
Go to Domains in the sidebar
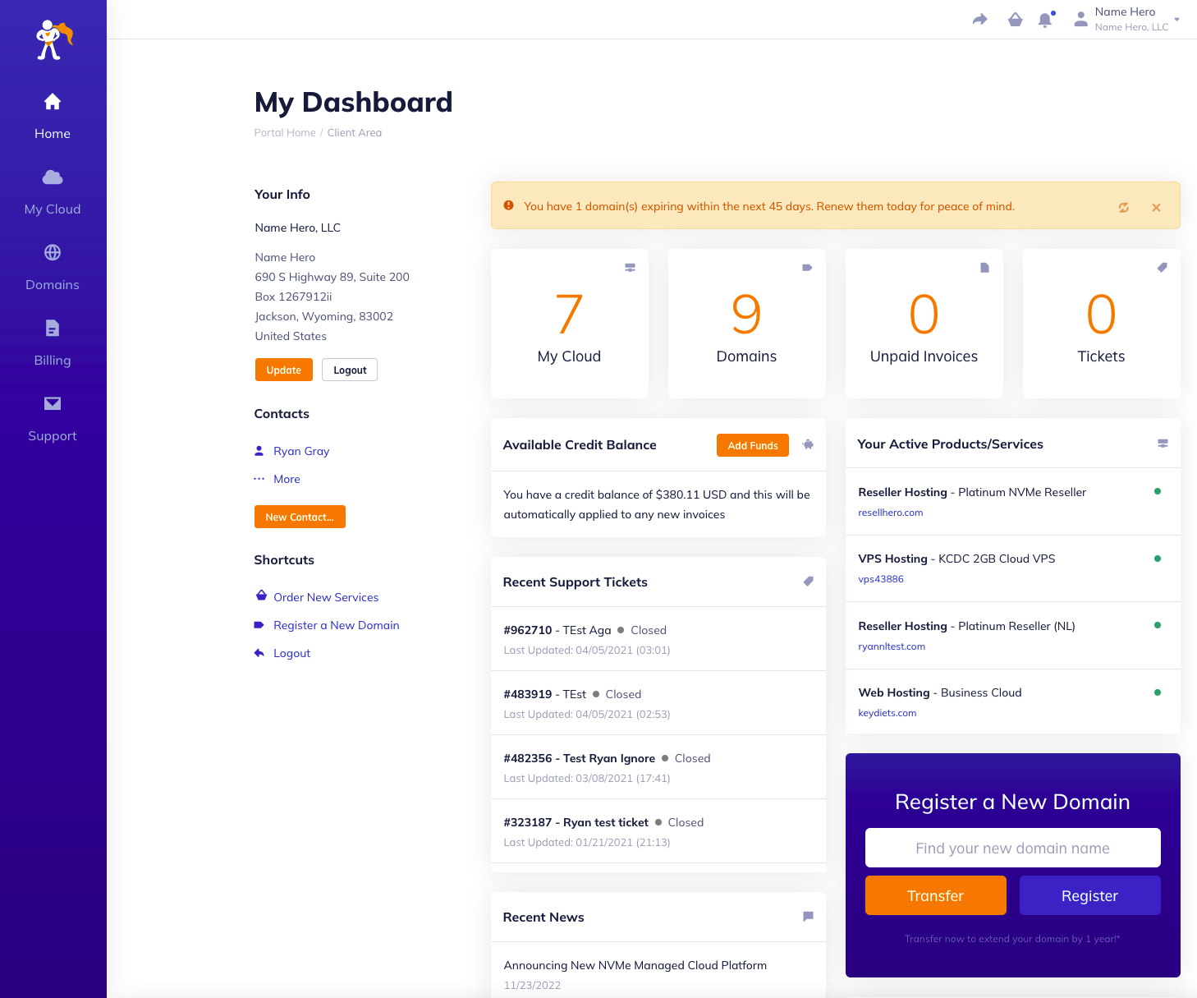coord(53,268)
